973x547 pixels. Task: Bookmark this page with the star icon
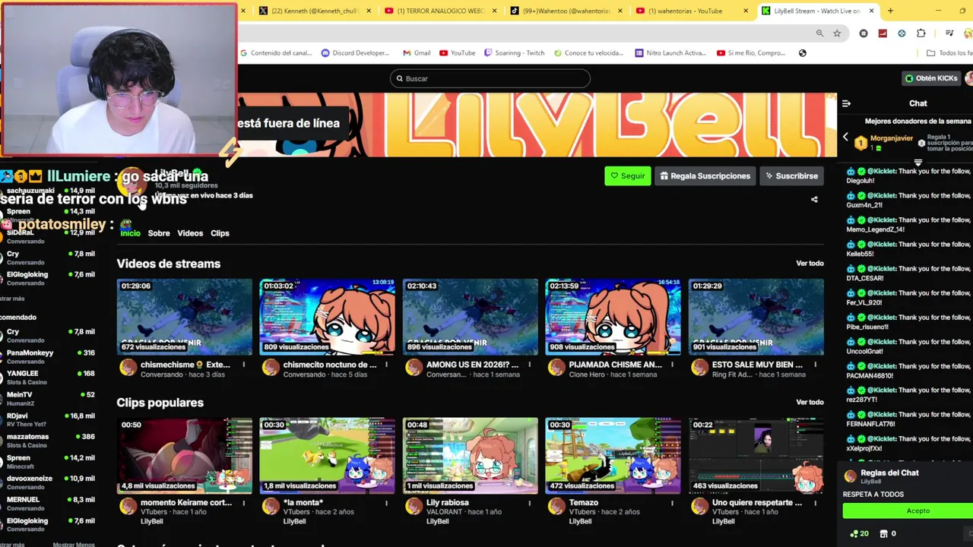click(837, 33)
